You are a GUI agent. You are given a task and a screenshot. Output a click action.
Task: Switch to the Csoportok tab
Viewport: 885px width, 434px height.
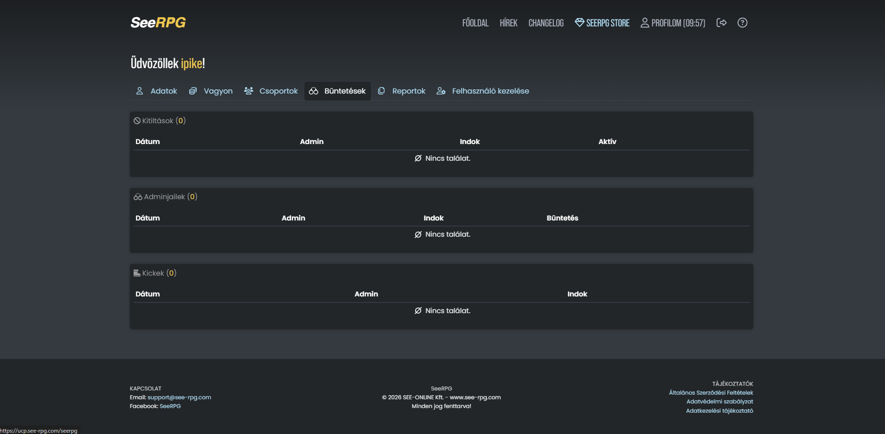[x=271, y=91]
